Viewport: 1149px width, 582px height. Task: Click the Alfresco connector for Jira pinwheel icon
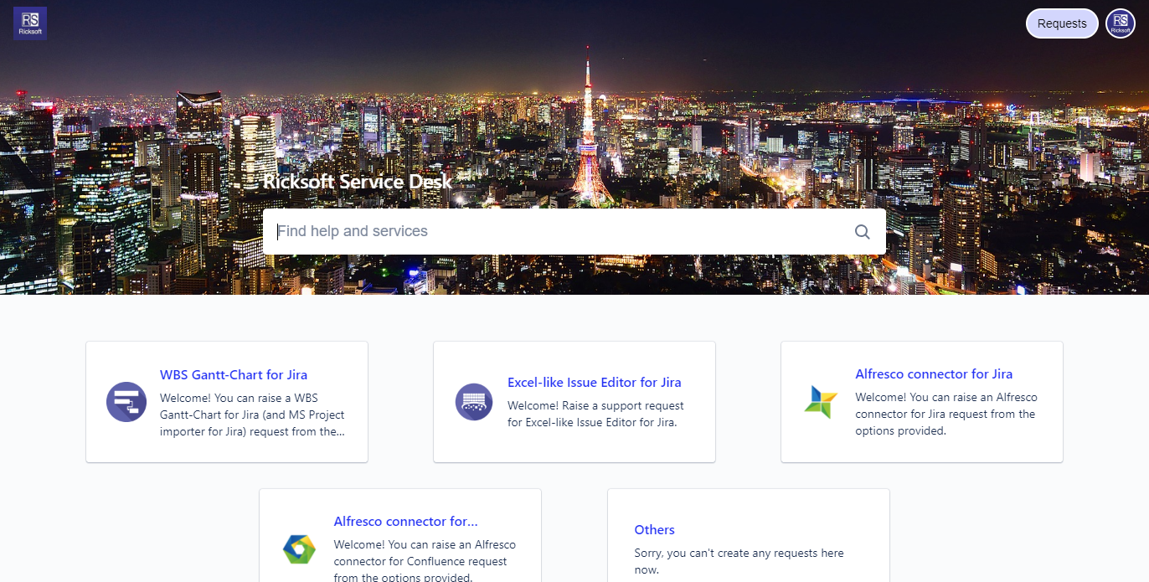tap(821, 402)
